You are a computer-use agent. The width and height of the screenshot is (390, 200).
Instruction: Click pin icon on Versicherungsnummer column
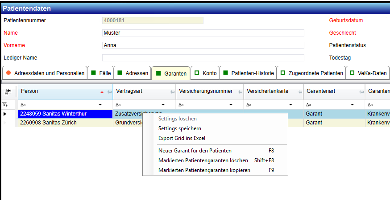(x=240, y=92)
